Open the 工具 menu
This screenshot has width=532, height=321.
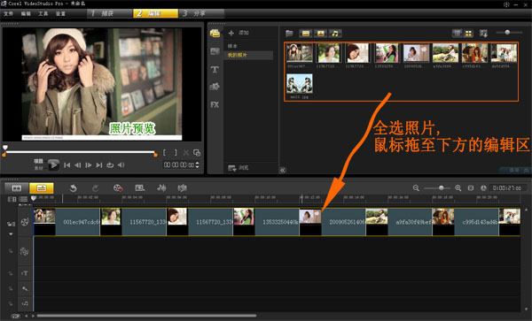click(43, 13)
